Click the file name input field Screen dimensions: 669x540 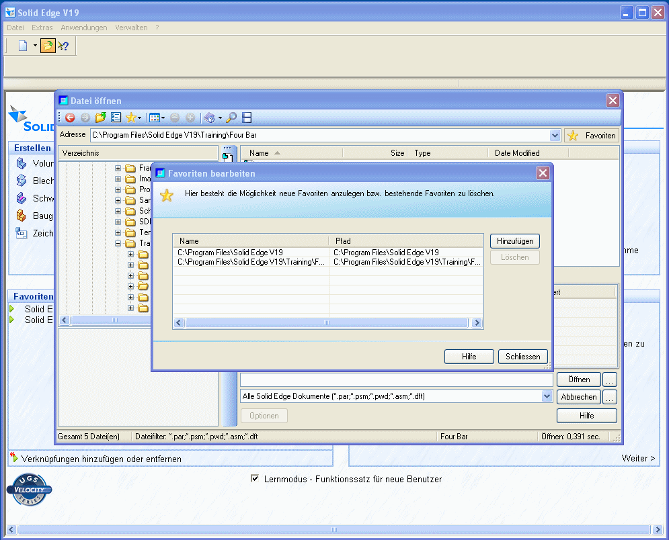click(x=397, y=379)
